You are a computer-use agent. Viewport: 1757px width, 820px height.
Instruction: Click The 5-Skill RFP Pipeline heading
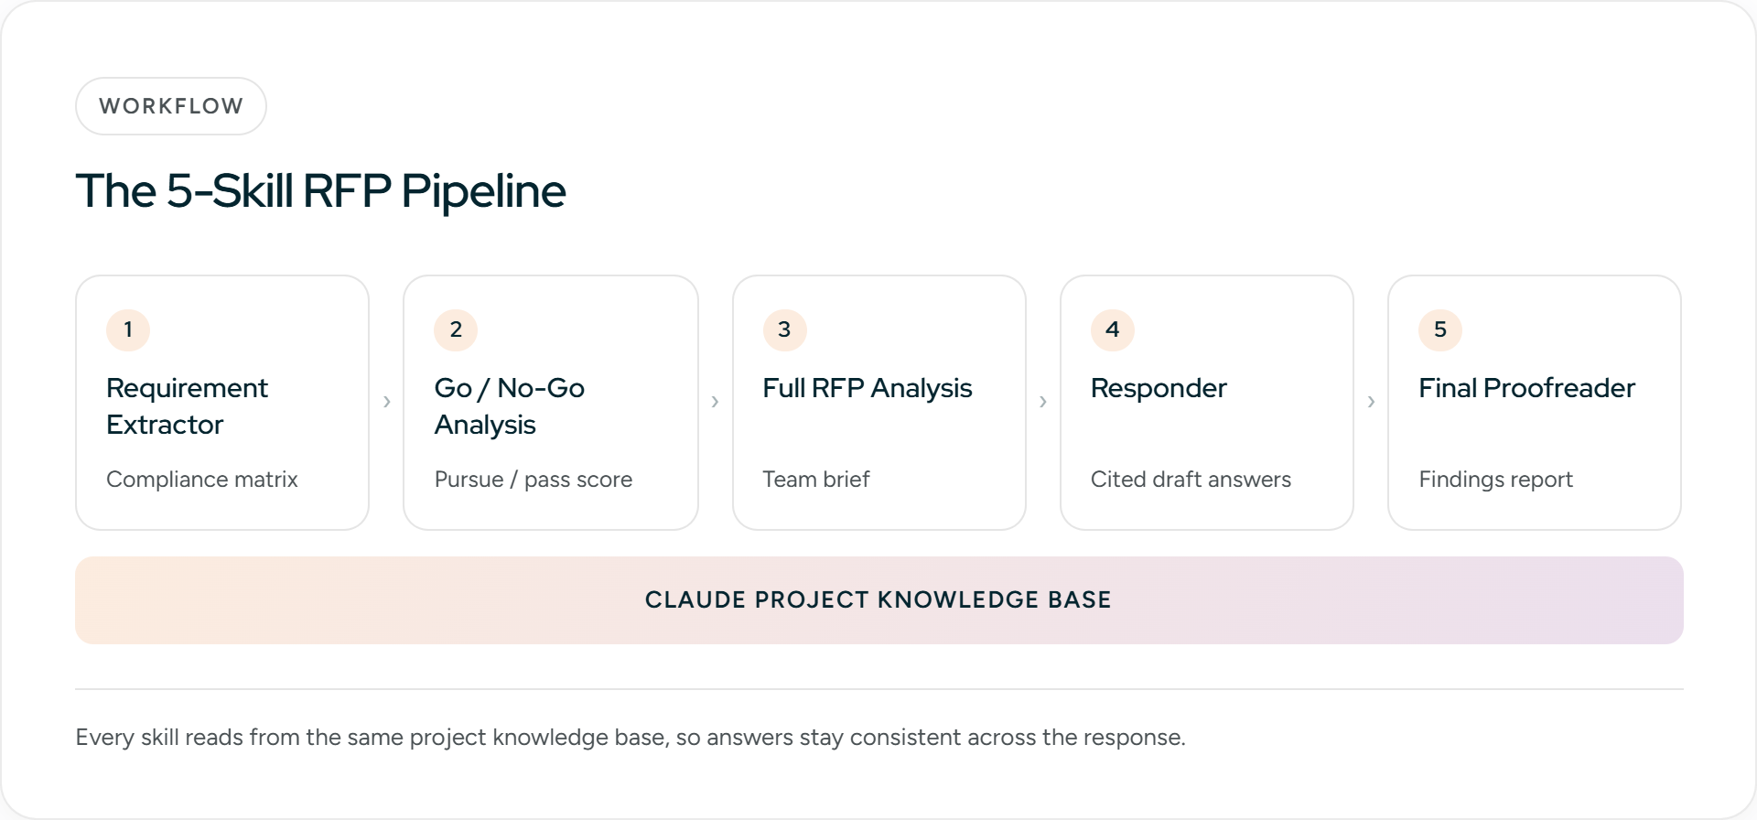tap(320, 191)
